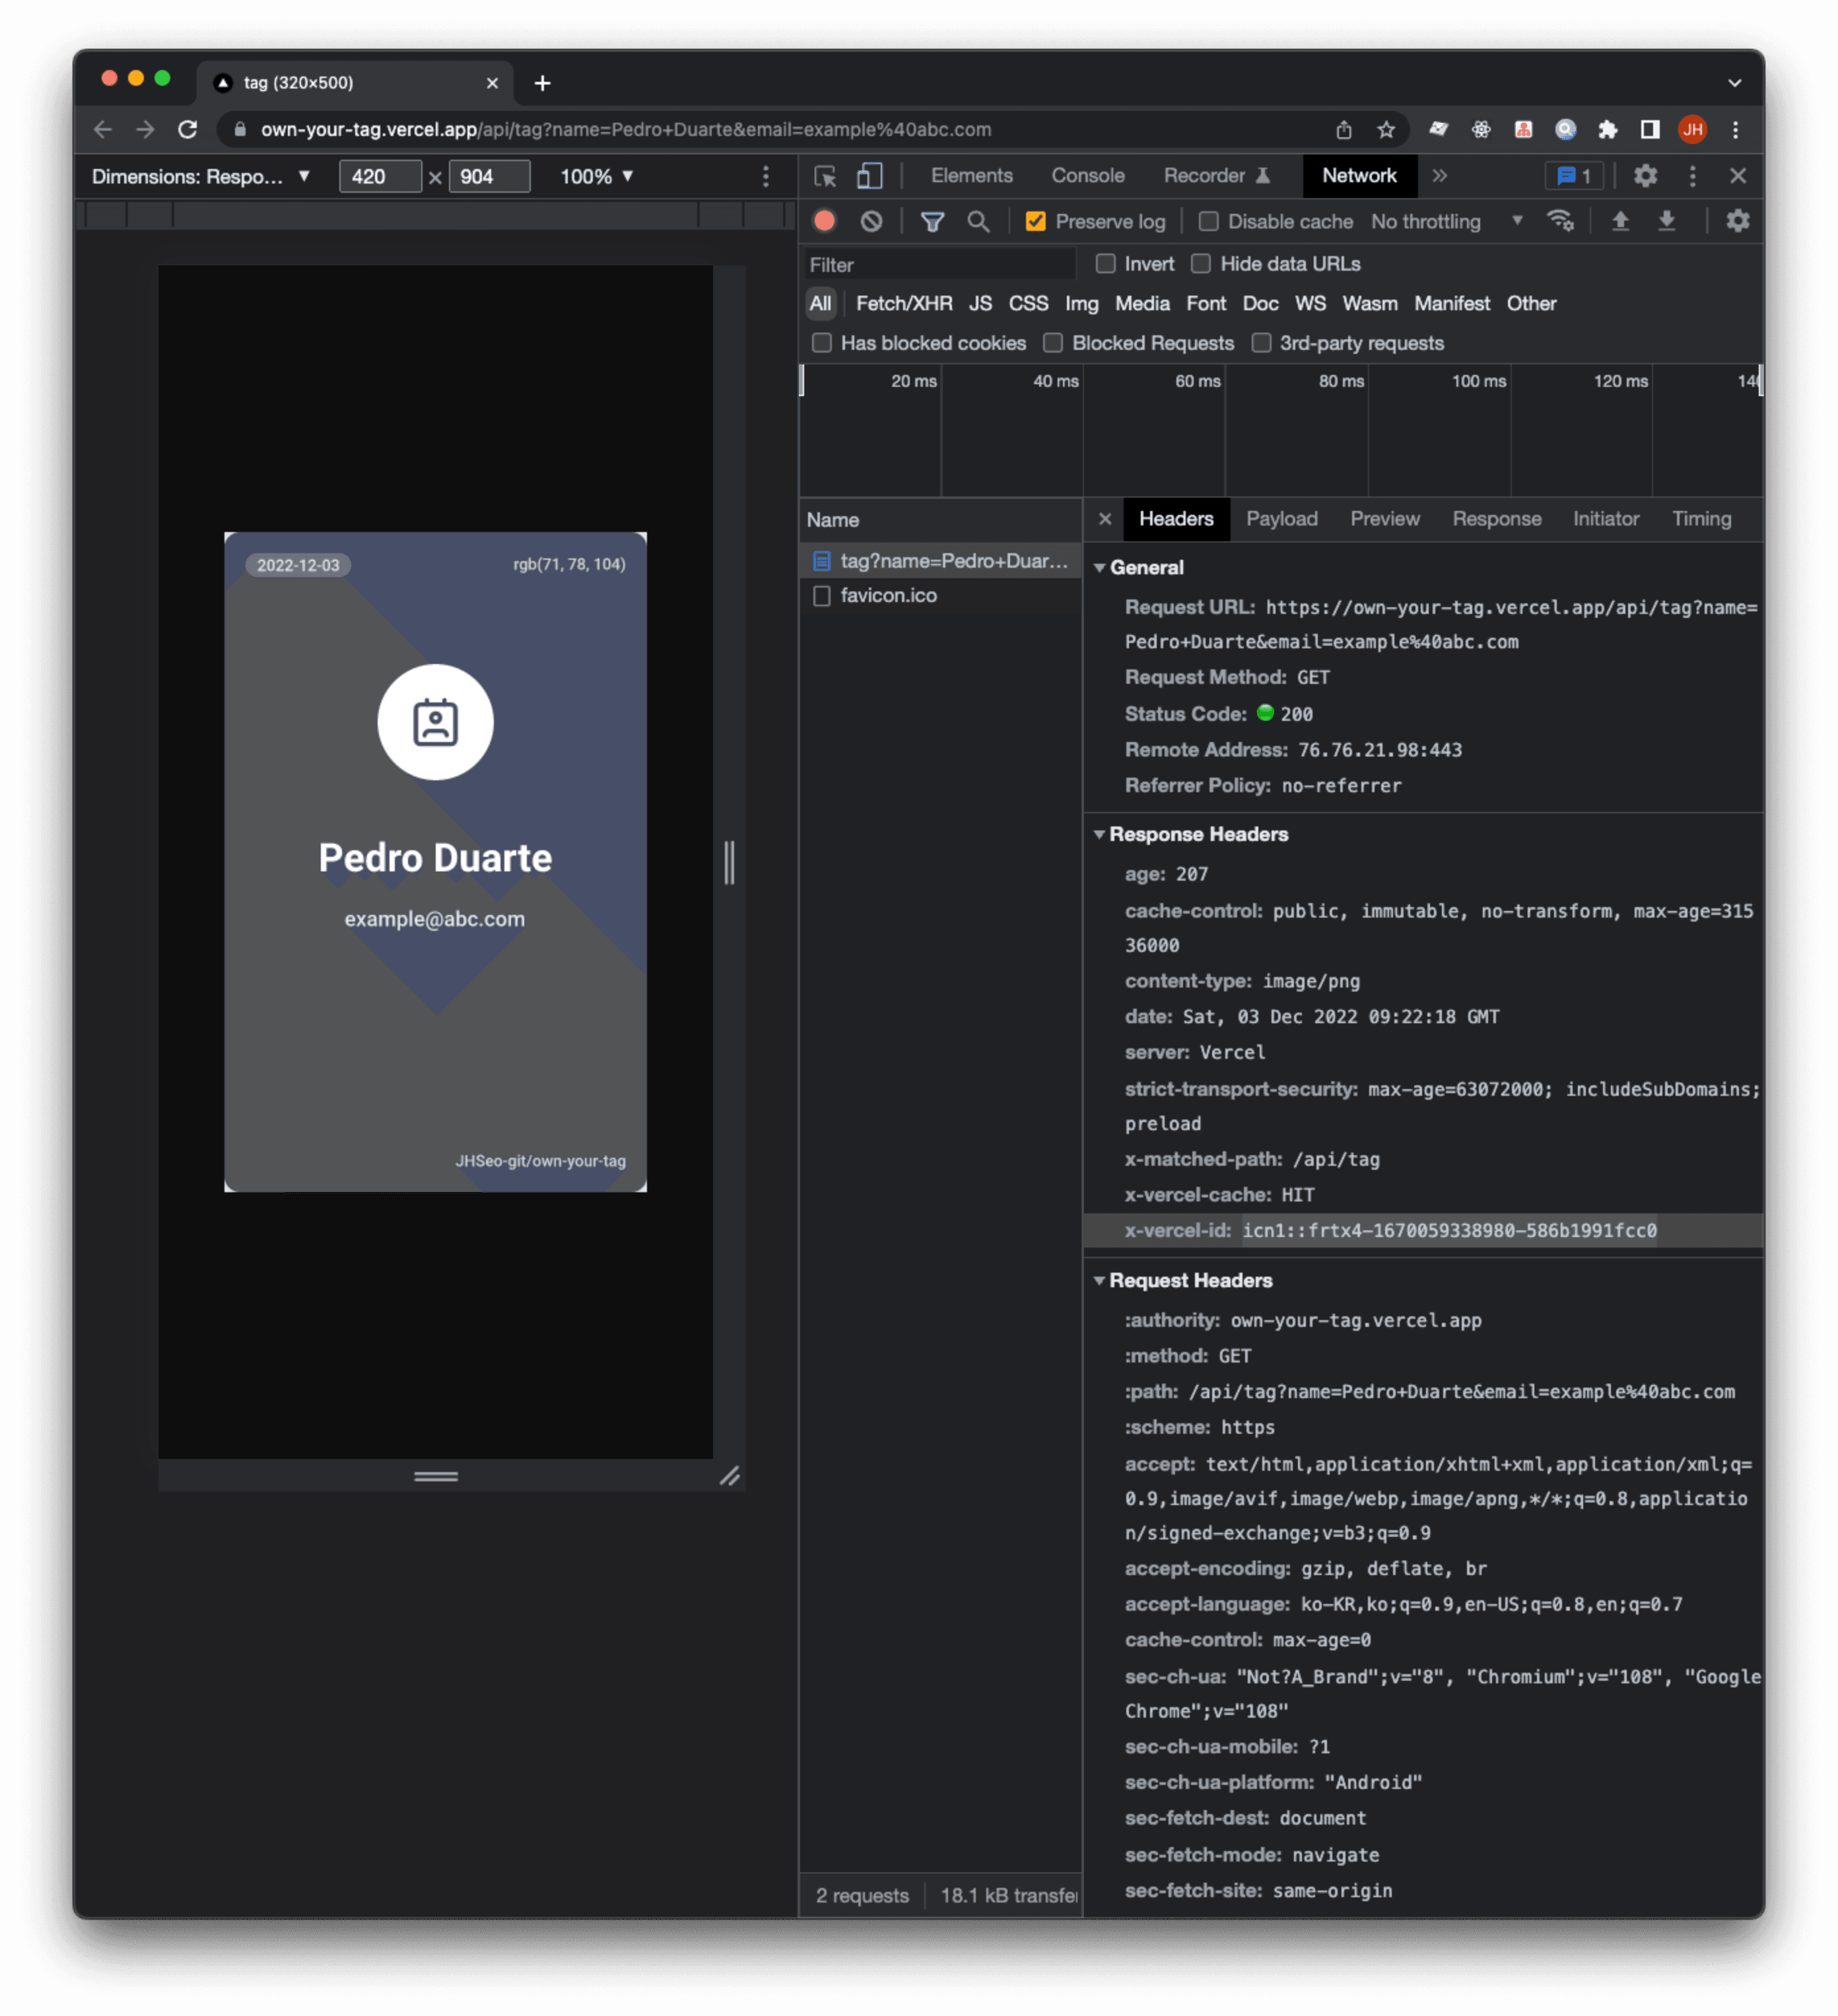Click the All network filter button
Image resolution: width=1838 pixels, height=2016 pixels.
(820, 302)
